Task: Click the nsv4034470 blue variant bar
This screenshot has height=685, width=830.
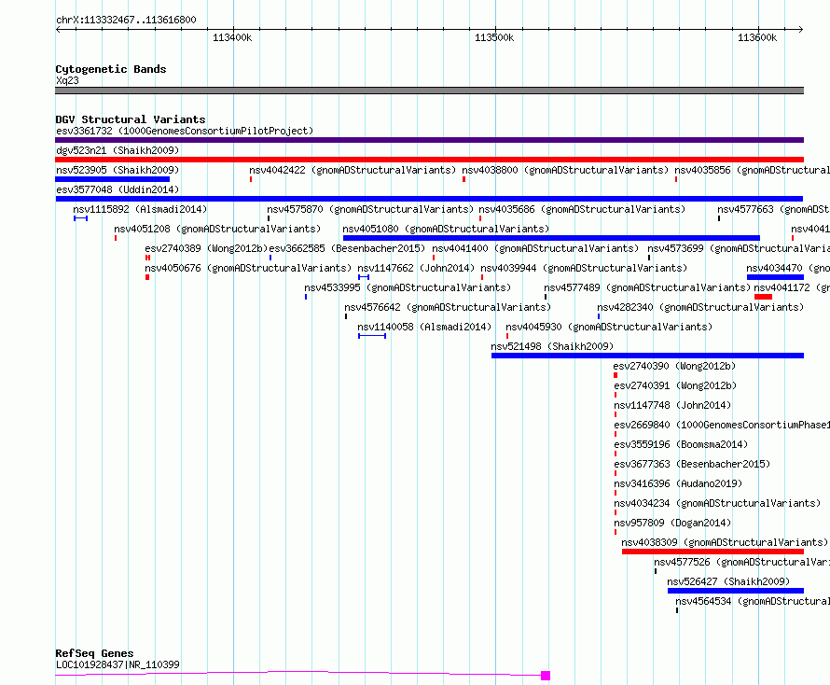Action: (776, 277)
